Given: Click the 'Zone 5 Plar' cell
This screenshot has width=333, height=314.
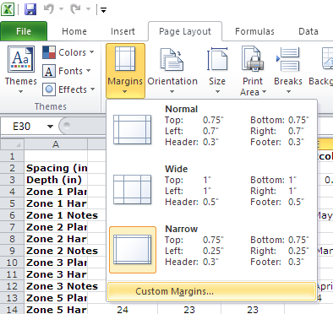Looking at the screenshot, I should (56, 298).
